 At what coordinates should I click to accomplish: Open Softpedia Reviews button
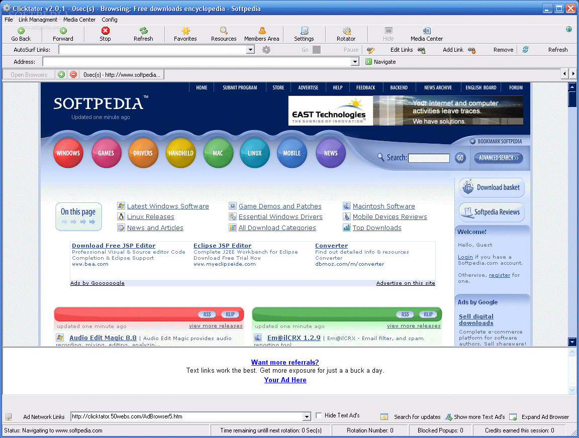tap(492, 212)
